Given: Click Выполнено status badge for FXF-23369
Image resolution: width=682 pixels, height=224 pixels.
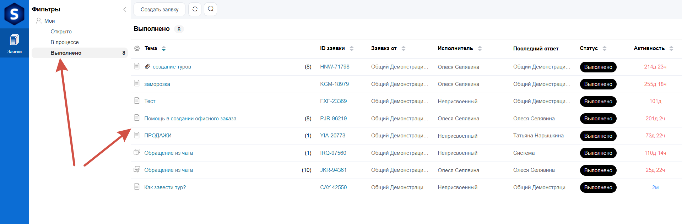Looking at the screenshot, I should (598, 102).
